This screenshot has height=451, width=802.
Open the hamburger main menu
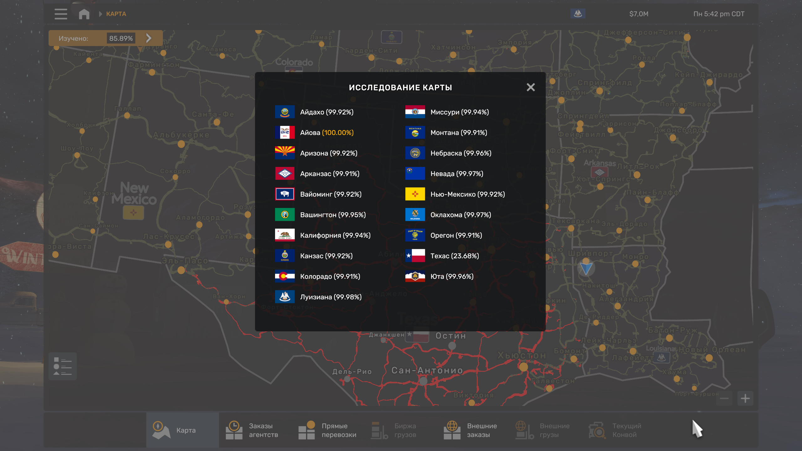[61, 14]
